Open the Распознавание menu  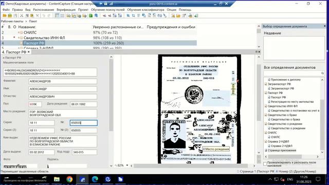pyautogui.click(x=43, y=10)
